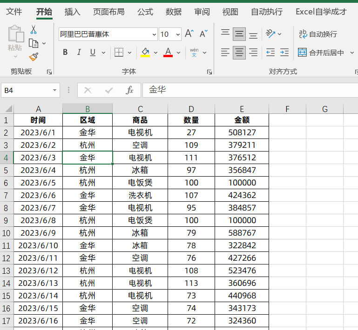Decrease indent icon
Screen dimensions: 358x330
point(270,53)
